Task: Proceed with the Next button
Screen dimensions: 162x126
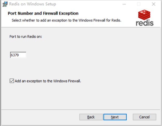Action: 115,117
